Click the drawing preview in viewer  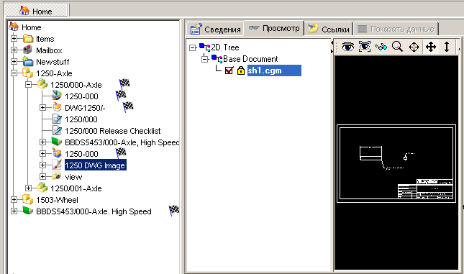(396, 163)
